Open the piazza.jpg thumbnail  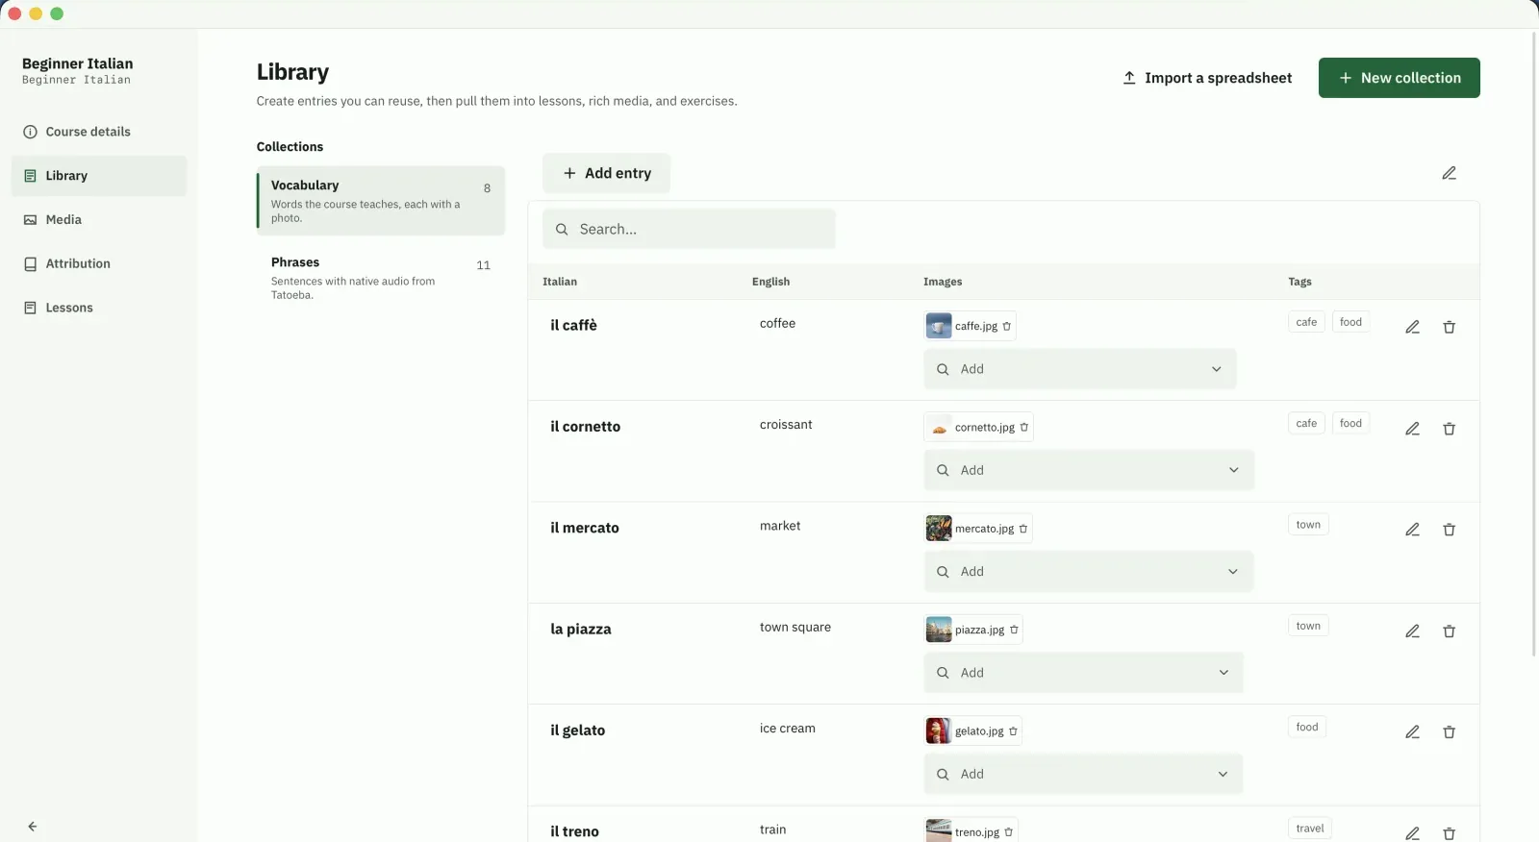click(939, 630)
